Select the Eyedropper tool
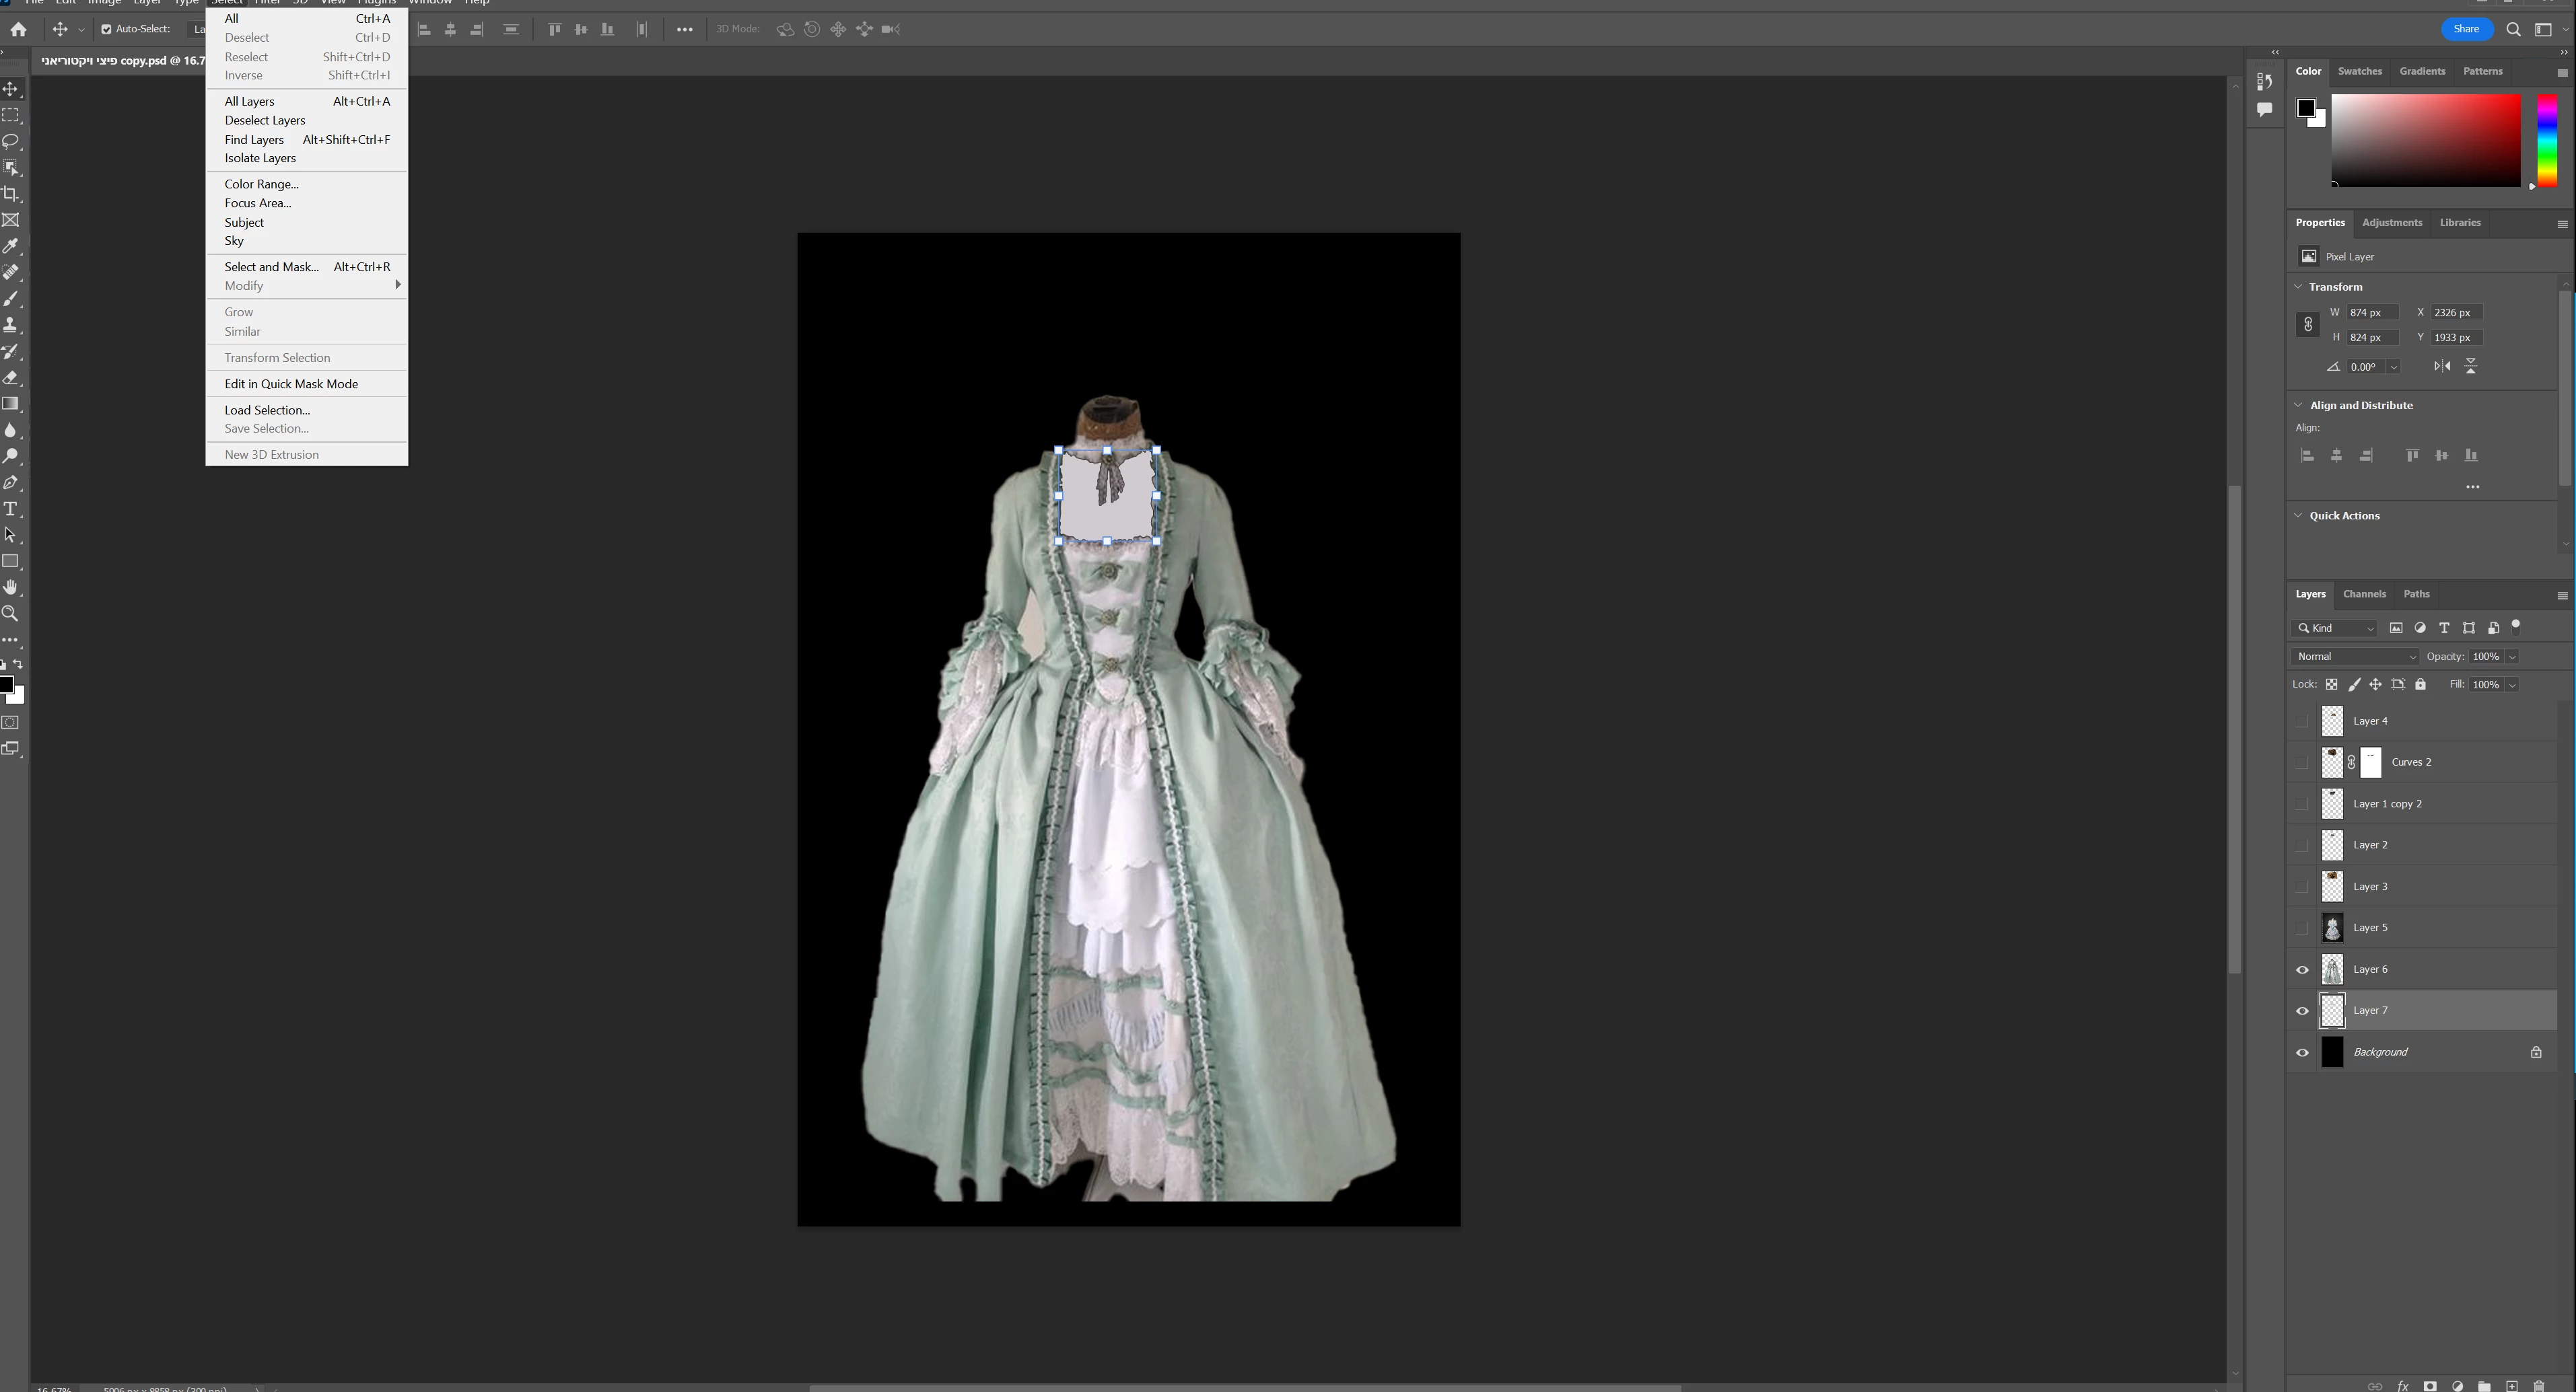The image size is (2576, 1392). pyautogui.click(x=11, y=246)
